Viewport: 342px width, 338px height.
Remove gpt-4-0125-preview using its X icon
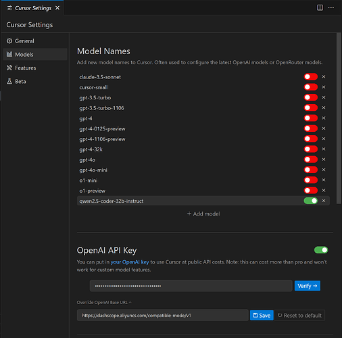[x=324, y=128]
